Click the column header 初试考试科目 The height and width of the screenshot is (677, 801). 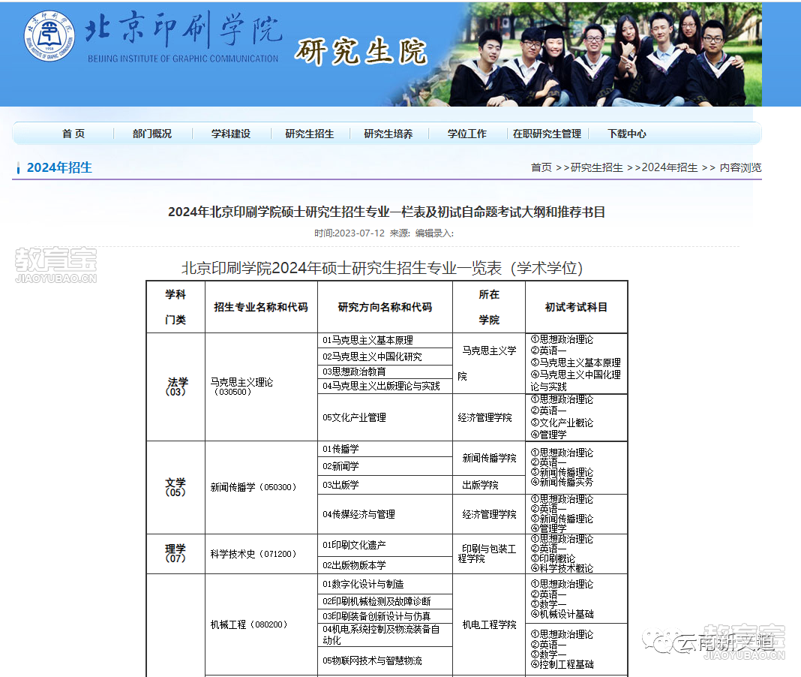click(x=576, y=307)
